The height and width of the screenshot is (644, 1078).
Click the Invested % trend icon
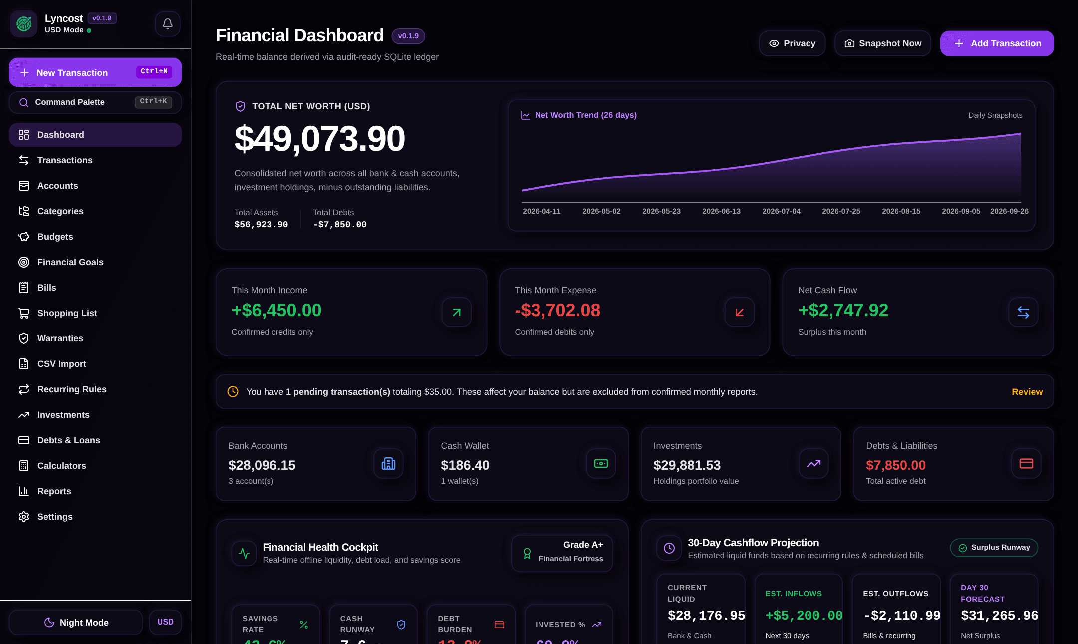pyautogui.click(x=596, y=625)
